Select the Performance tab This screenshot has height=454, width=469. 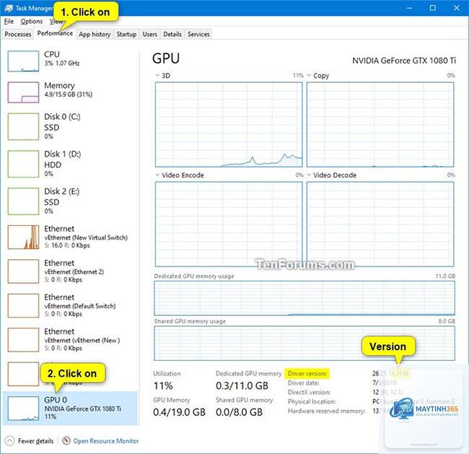[x=55, y=33]
